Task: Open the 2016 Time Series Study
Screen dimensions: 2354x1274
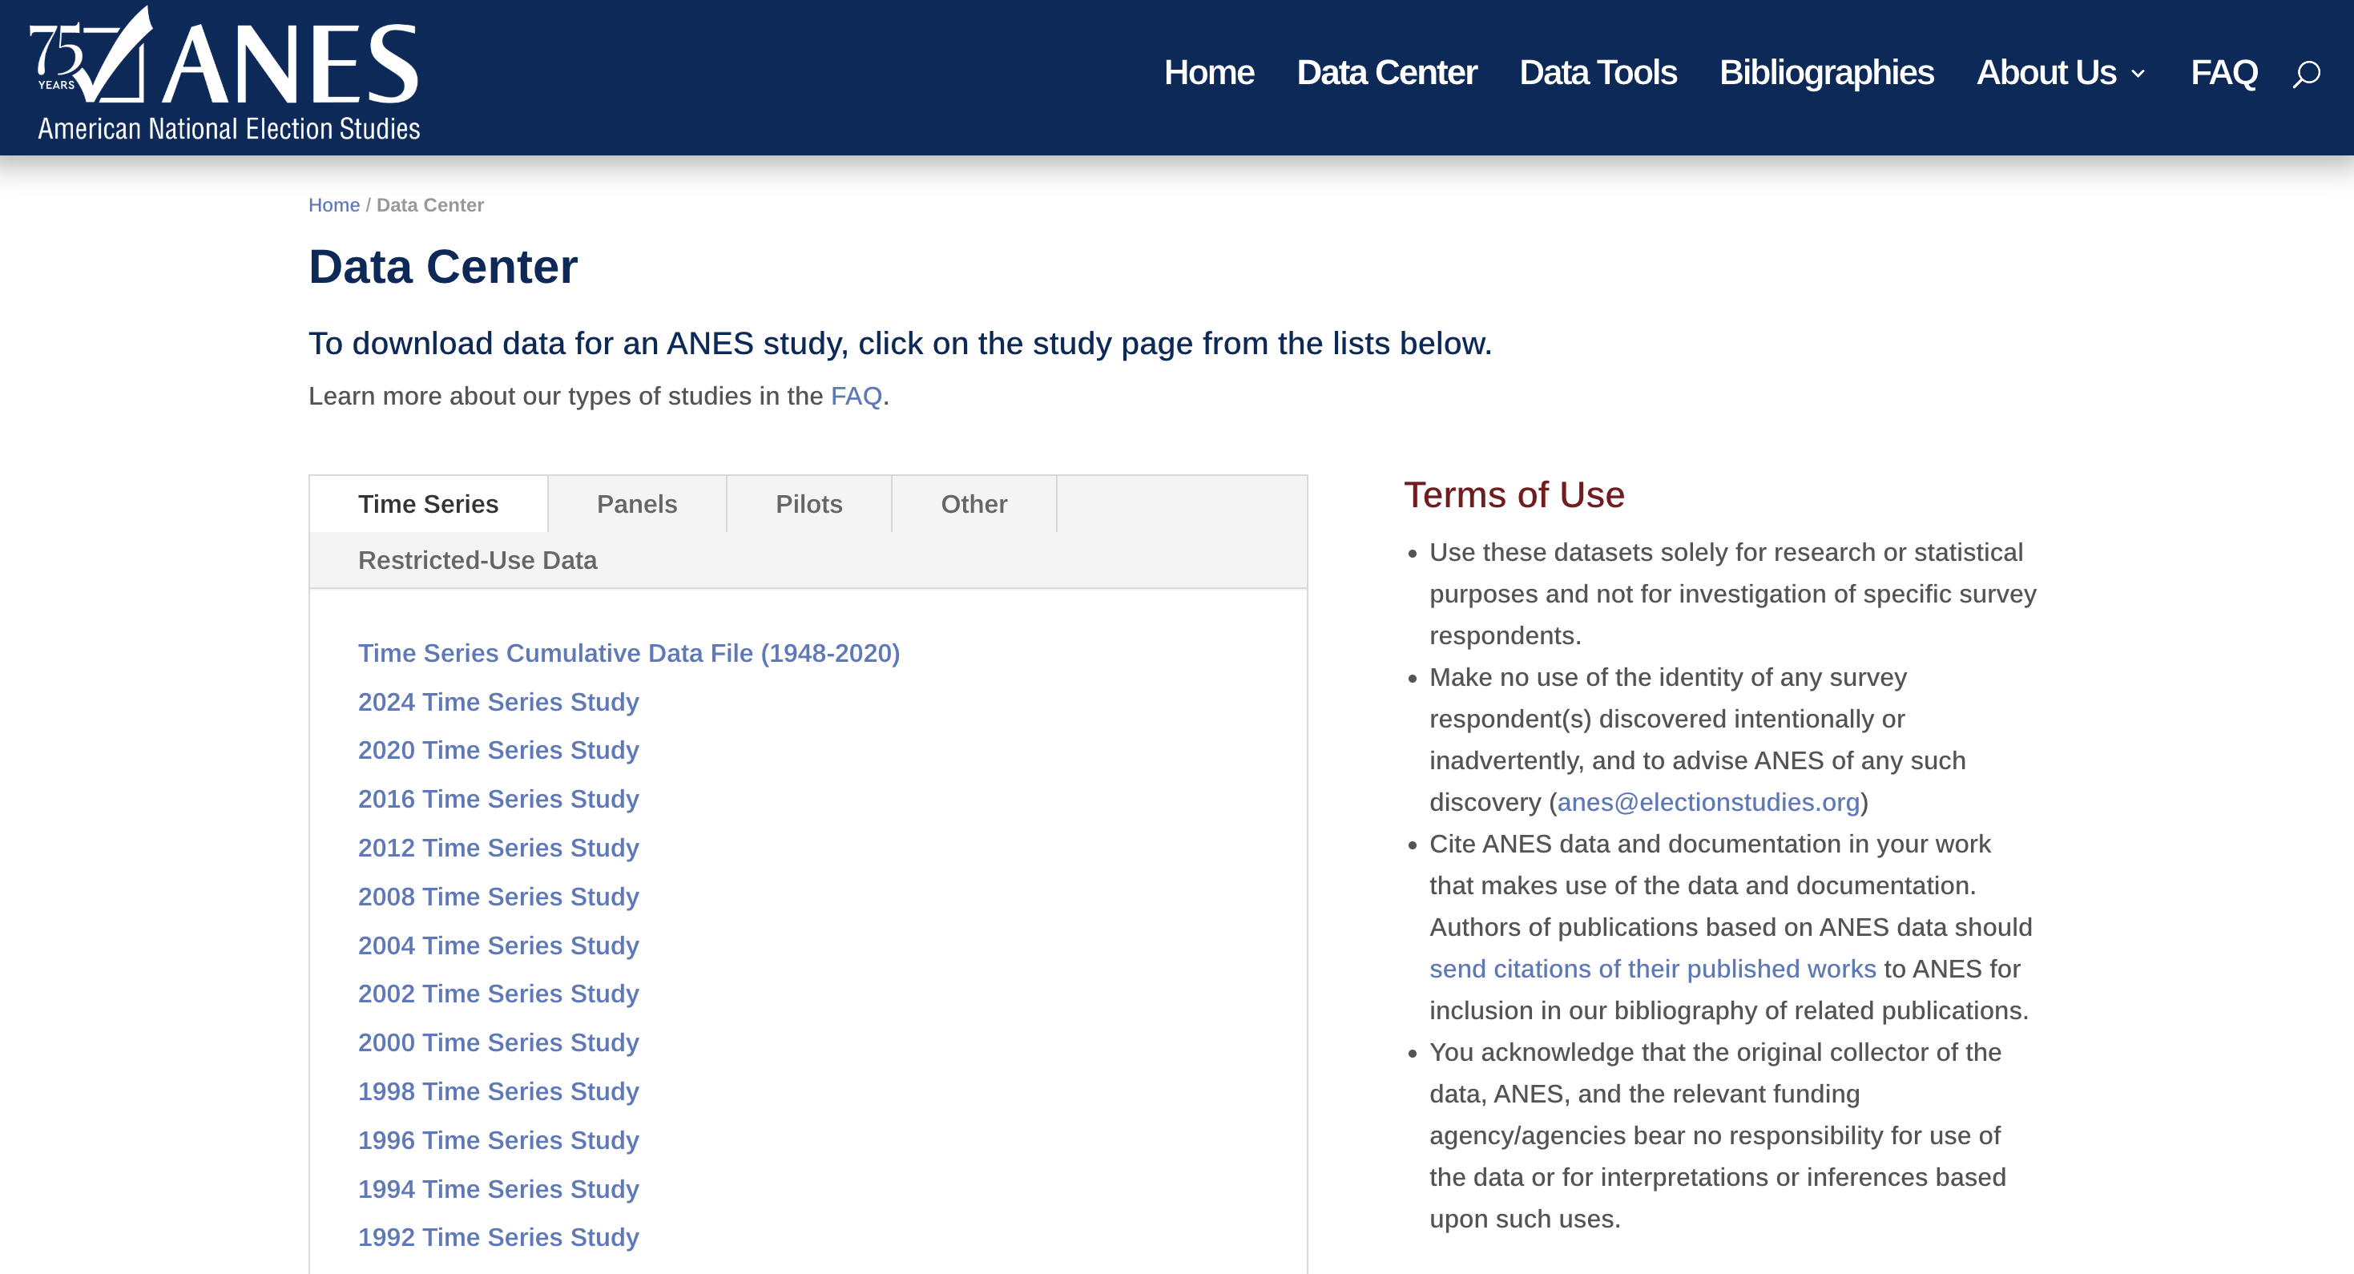Action: (498, 799)
